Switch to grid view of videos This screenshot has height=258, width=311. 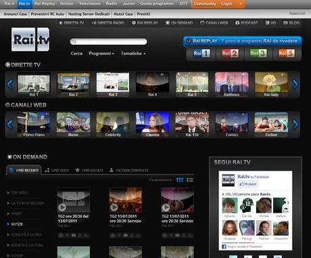click(x=180, y=180)
